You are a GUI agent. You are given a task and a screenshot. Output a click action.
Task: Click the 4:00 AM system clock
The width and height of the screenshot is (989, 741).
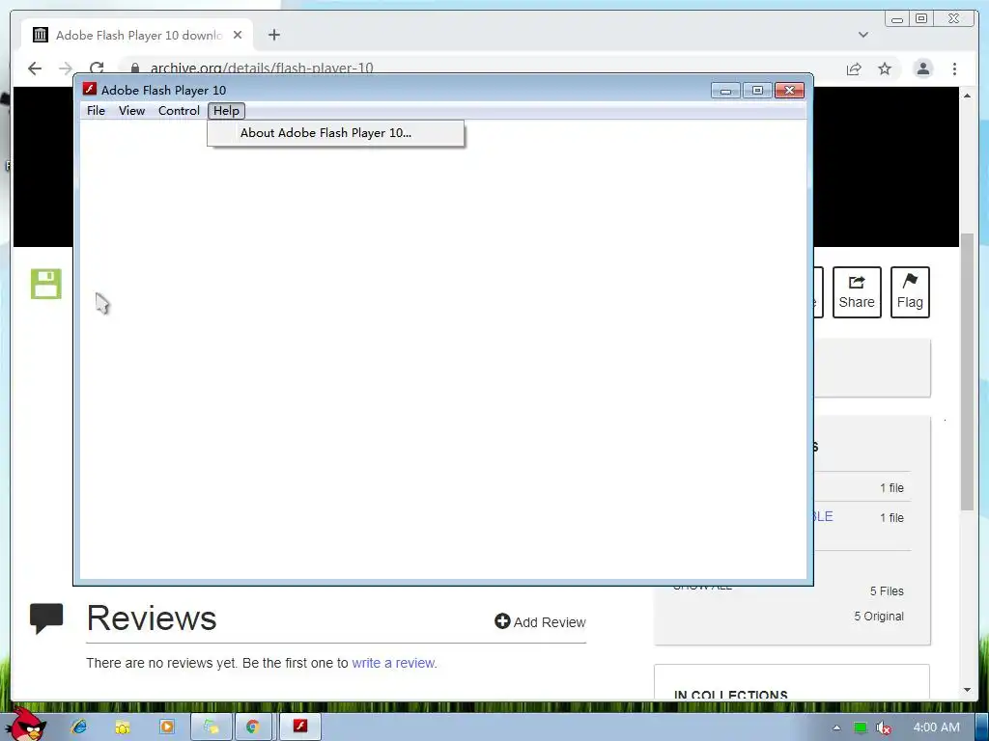pos(936,727)
